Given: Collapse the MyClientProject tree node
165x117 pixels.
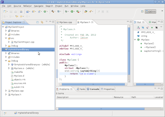Looking at the screenshot, I should (3, 27).
